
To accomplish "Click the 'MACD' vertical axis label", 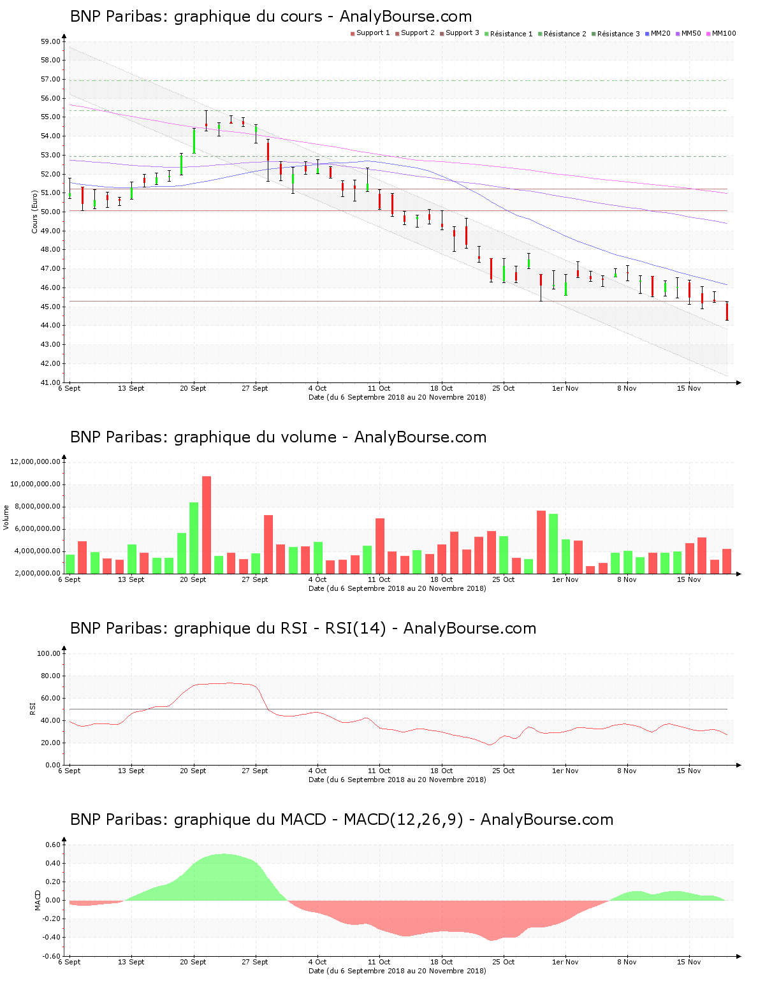I will (x=38, y=900).
